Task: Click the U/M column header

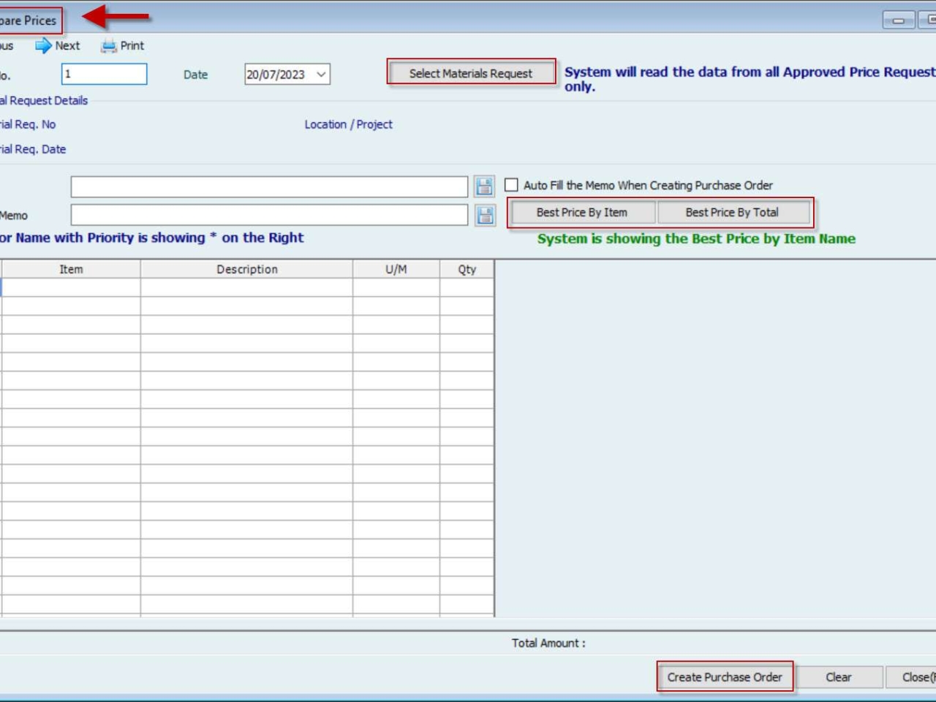Action: pos(396,269)
